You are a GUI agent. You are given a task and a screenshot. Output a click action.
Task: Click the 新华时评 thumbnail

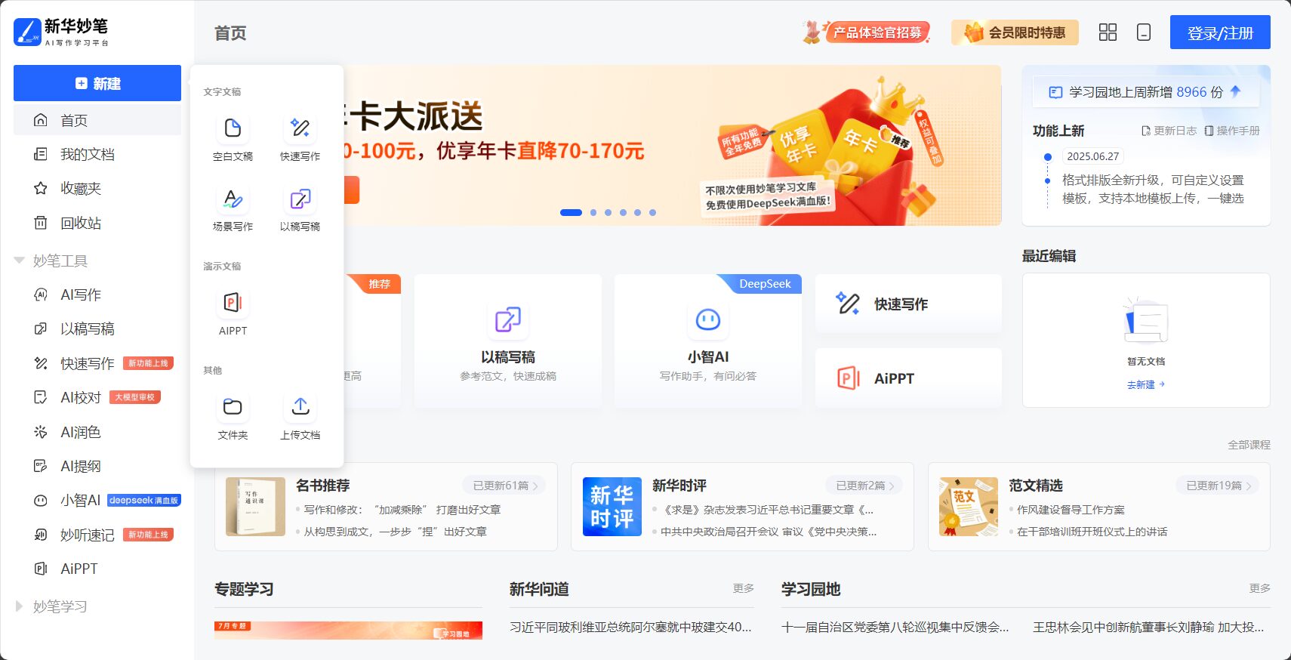tap(612, 507)
